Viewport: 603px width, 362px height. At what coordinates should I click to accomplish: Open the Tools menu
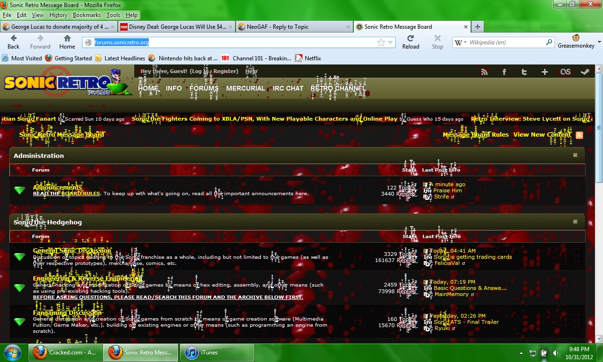(113, 15)
